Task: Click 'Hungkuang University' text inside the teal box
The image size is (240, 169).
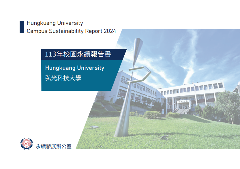Action: click(75, 68)
